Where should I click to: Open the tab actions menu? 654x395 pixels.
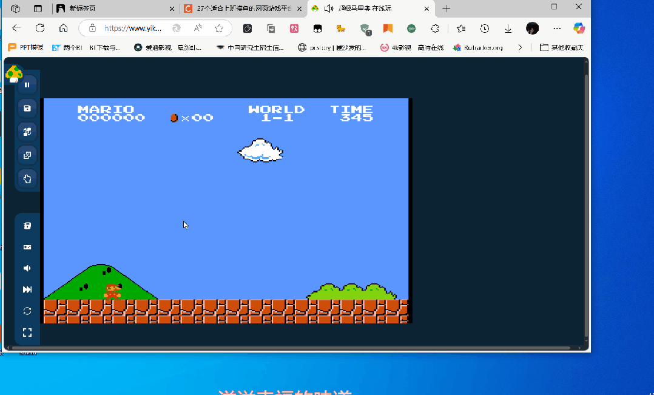tap(38, 8)
